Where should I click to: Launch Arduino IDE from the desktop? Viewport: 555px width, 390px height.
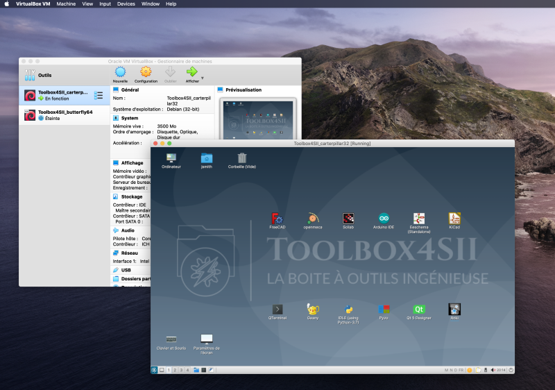[x=384, y=221]
